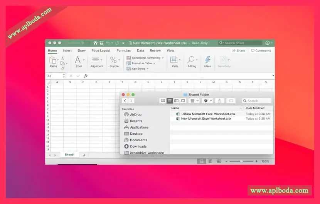The height and width of the screenshot is (204, 320).
Task: Switch to Page Break Preview in status bar
Action: coord(219,161)
